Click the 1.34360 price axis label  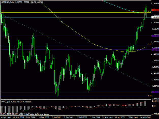tap(155, 99)
